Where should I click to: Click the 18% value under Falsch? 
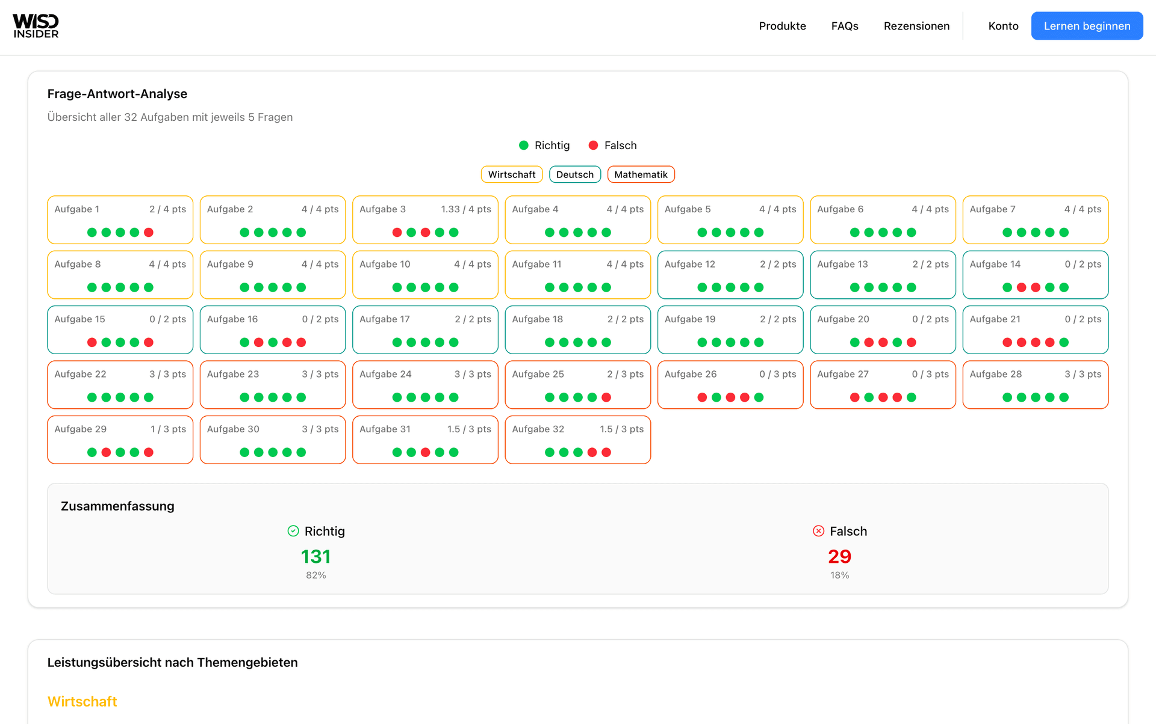click(x=839, y=575)
